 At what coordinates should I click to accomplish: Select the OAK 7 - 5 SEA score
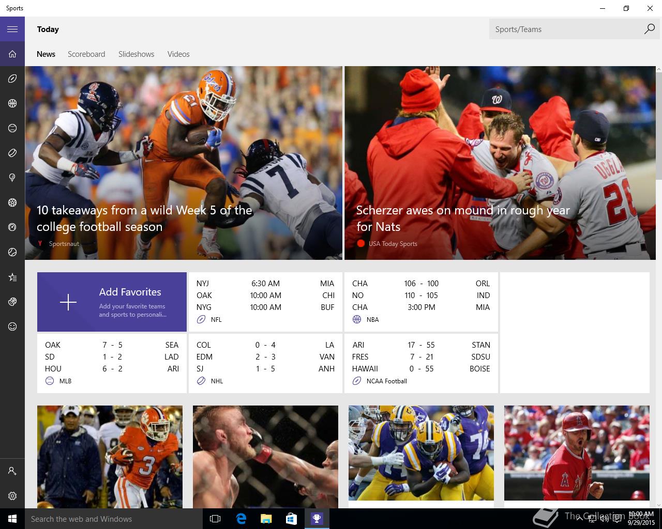click(112, 345)
